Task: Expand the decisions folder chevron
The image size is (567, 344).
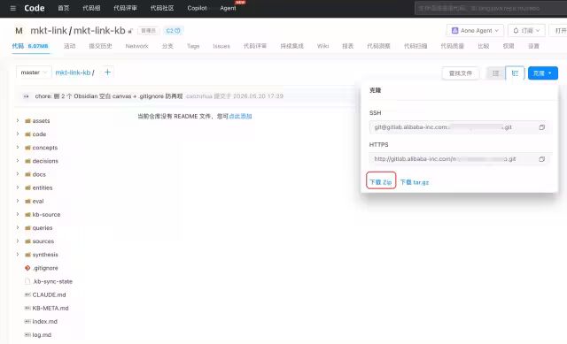Action: point(18,161)
